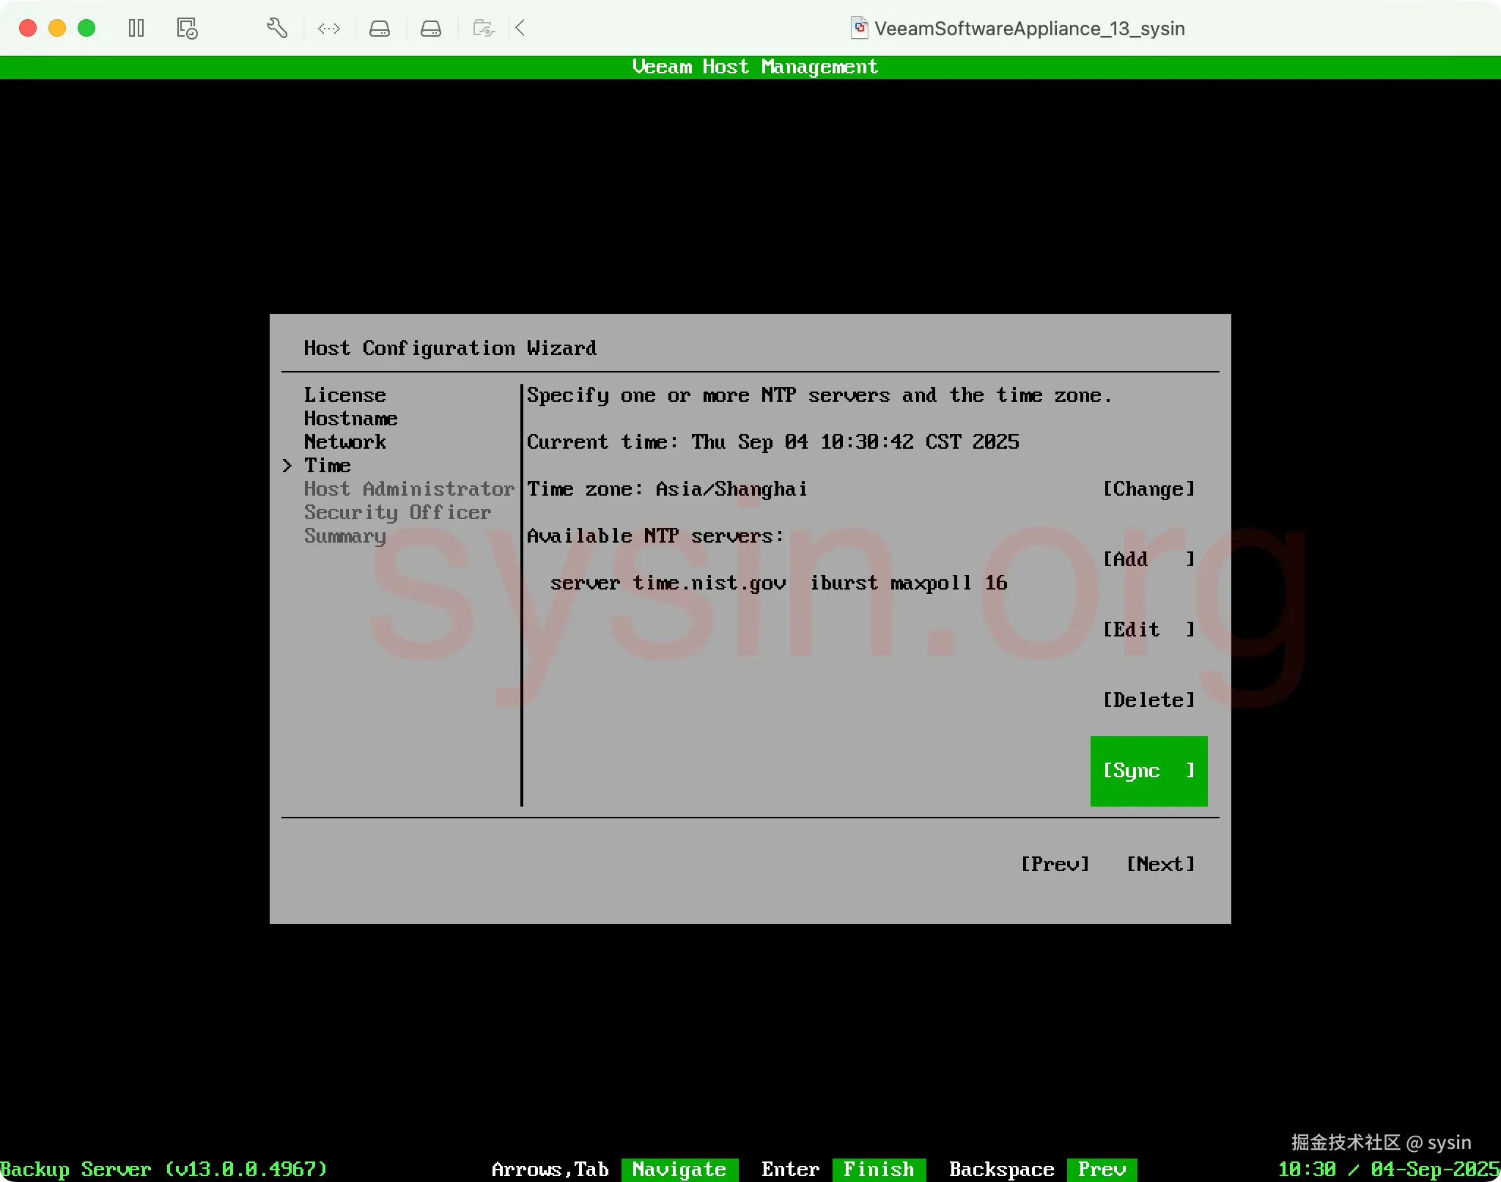This screenshot has width=1501, height=1182.
Task: Go to Next wizard step
Action: [1160, 864]
